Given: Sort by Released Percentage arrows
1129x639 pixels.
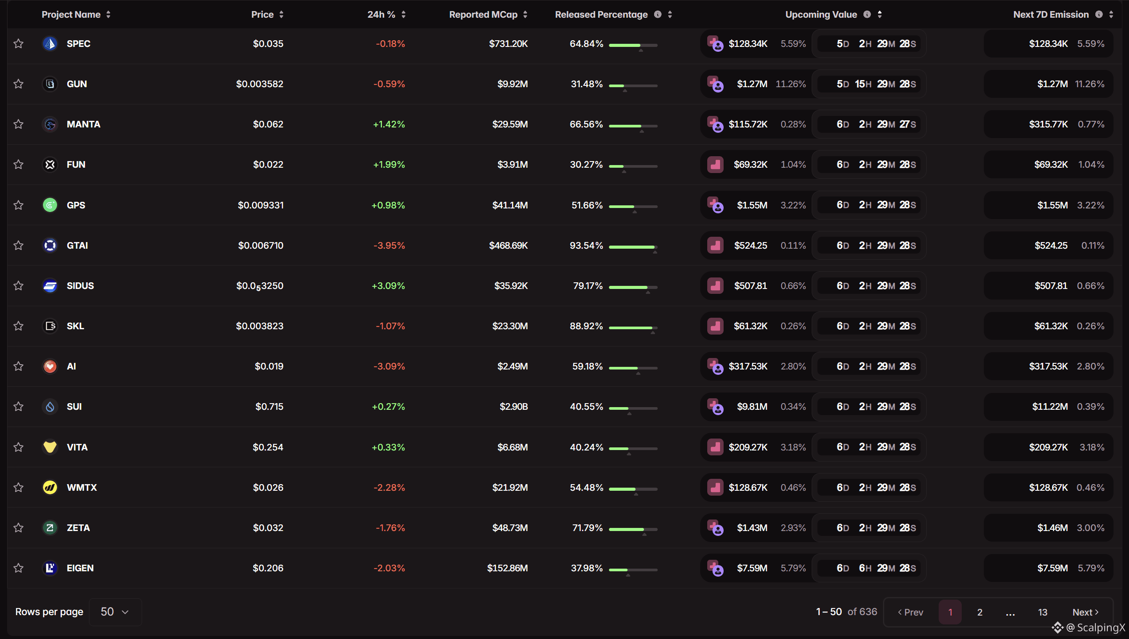Looking at the screenshot, I should 670,15.
